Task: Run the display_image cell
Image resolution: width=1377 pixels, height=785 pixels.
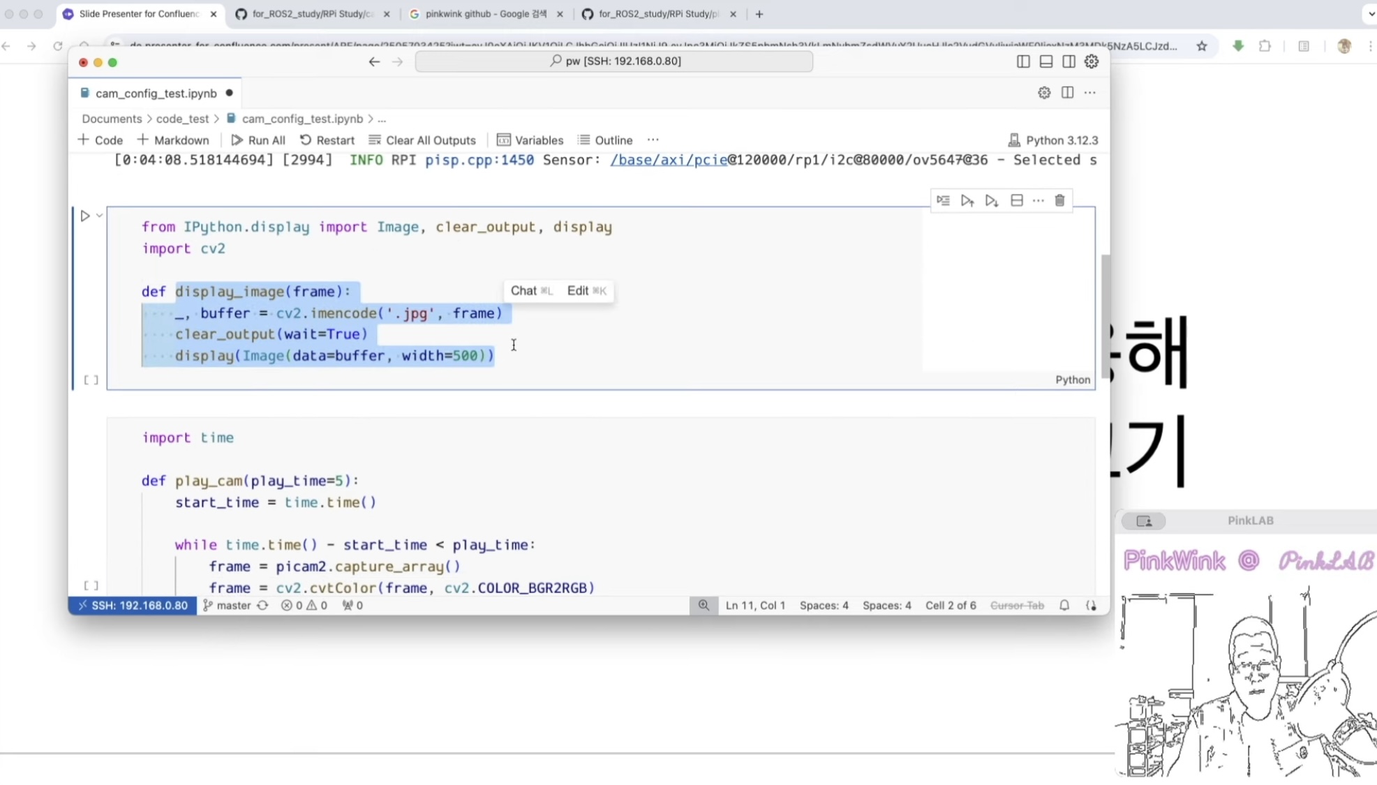Action: [x=85, y=216]
